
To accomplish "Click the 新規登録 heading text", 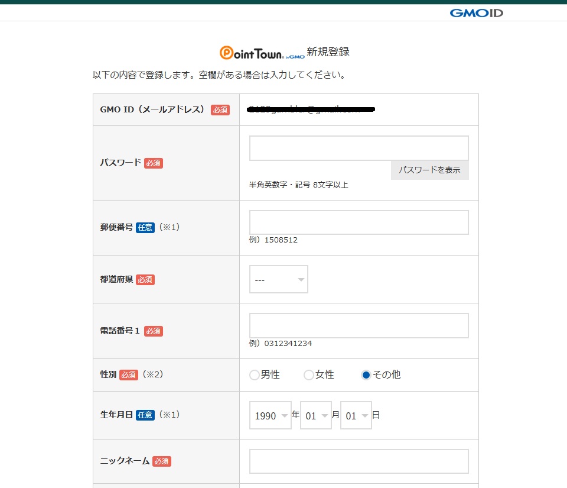I will point(328,52).
